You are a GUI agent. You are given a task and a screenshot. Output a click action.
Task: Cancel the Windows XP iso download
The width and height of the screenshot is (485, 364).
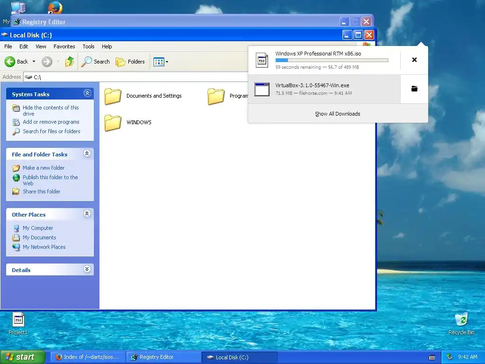pyautogui.click(x=414, y=60)
